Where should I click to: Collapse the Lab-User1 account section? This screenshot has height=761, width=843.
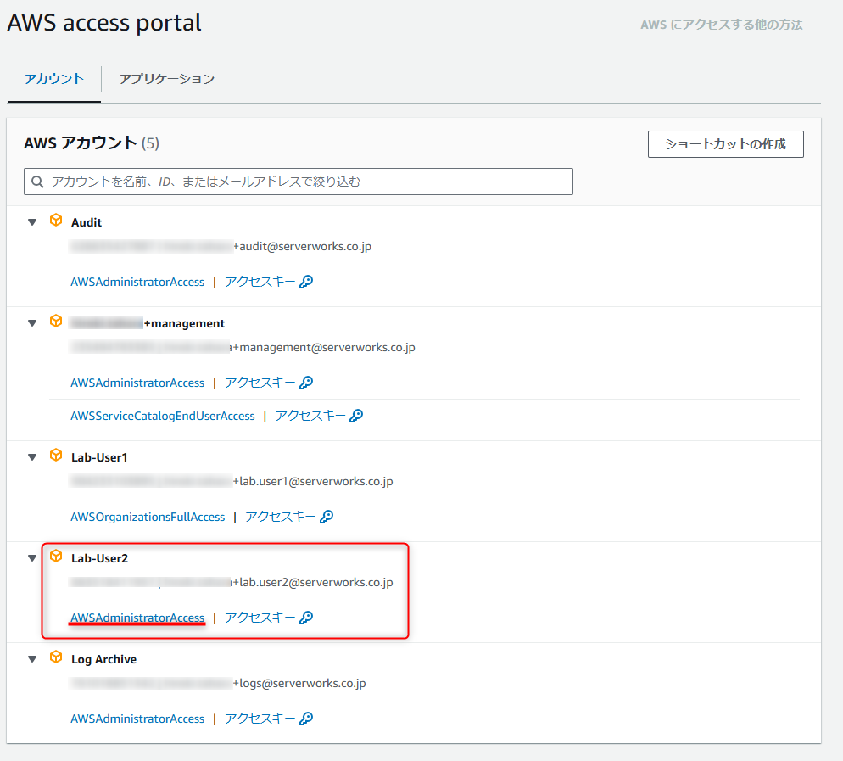click(x=32, y=457)
